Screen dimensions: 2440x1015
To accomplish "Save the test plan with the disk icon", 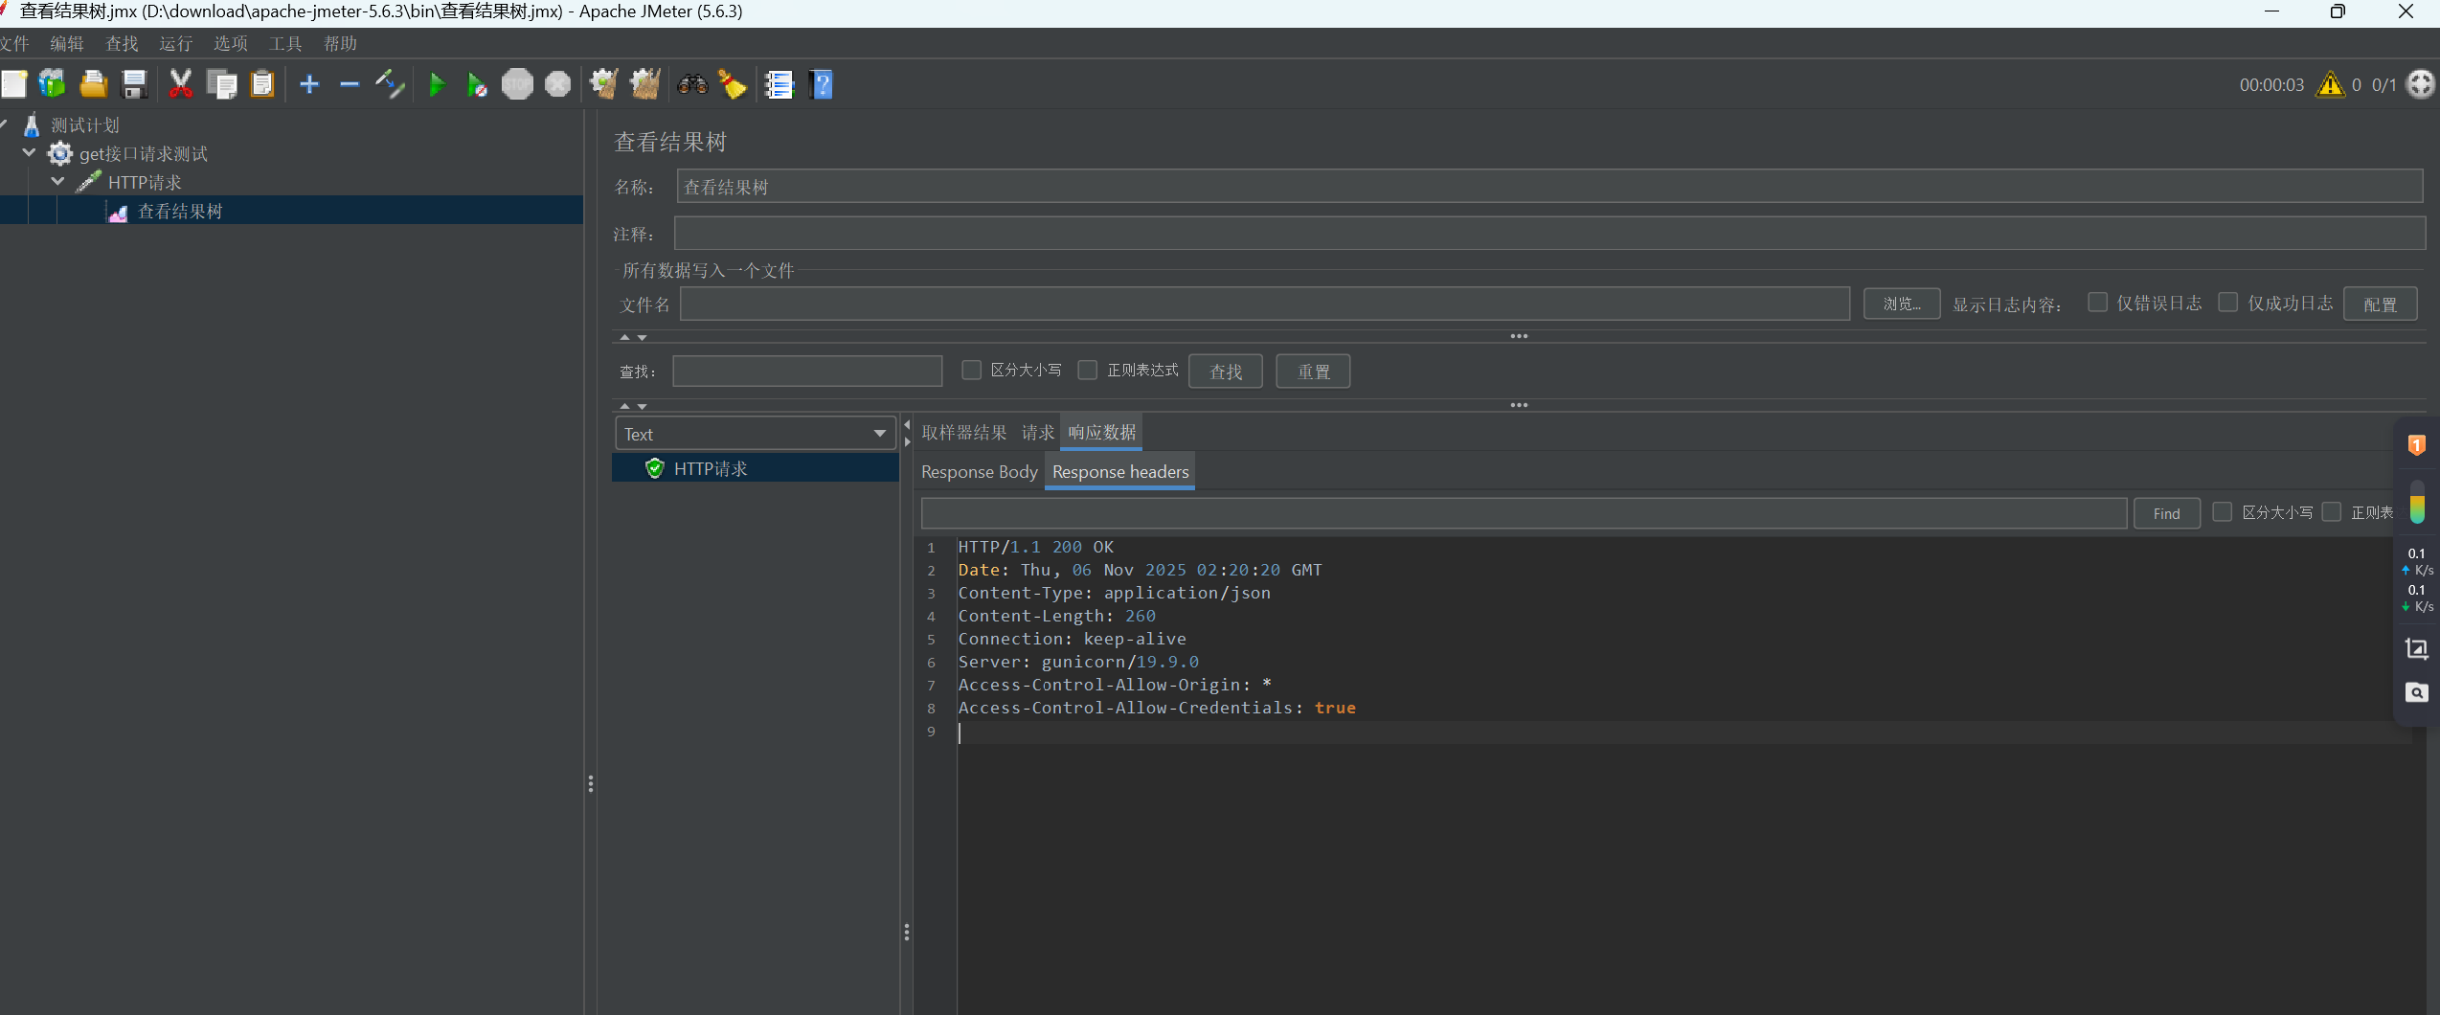I will point(134,84).
